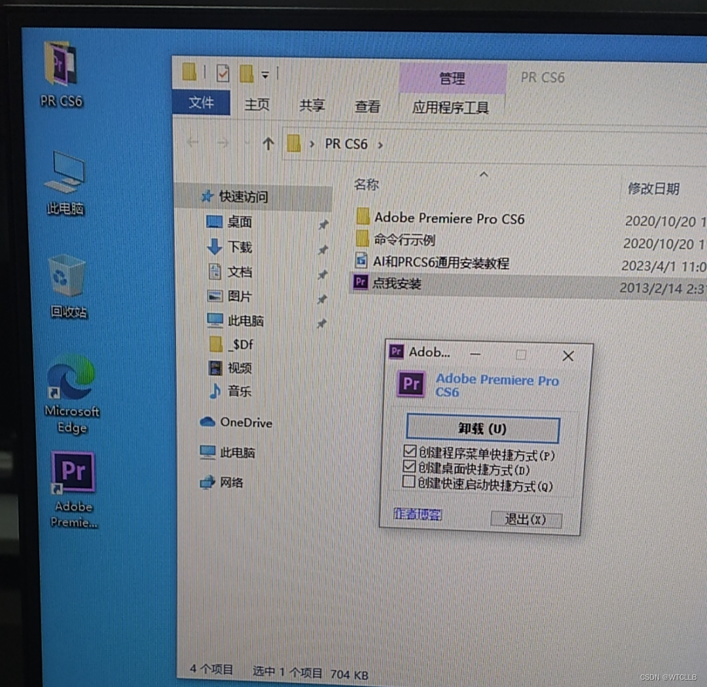
Task: Click the Pr logo in the installer dialog
Action: click(410, 384)
